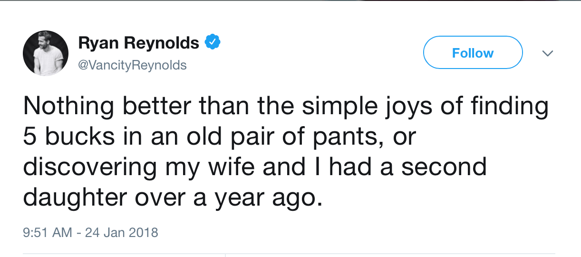
Task: Expand the tweet options chevron arrow
Action: (x=548, y=53)
